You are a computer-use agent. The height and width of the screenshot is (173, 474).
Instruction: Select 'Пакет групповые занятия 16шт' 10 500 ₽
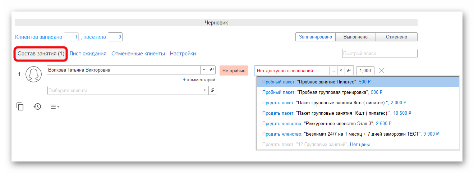pos(358,113)
